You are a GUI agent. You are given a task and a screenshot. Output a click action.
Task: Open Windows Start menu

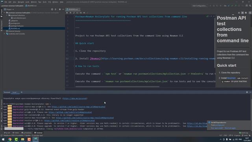(x=3, y=139)
